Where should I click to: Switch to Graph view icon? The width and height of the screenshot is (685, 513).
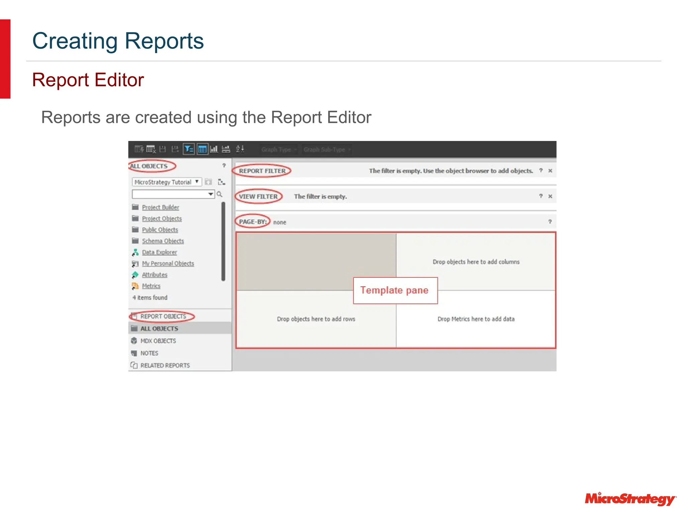[x=214, y=149]
